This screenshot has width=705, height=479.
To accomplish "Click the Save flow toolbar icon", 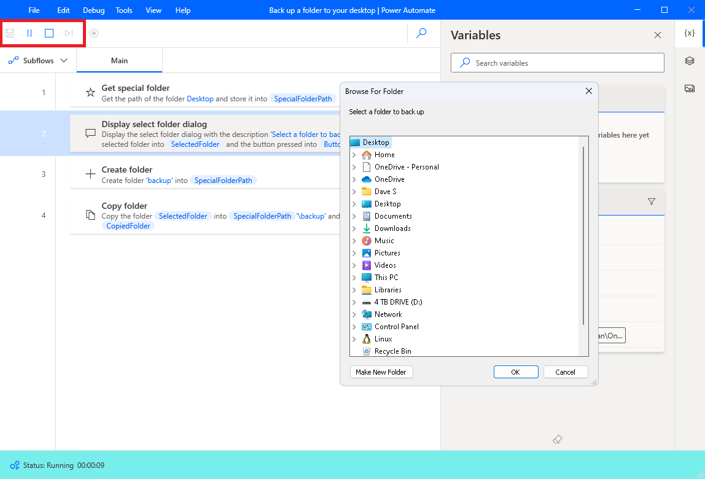I will coord(10,33).
